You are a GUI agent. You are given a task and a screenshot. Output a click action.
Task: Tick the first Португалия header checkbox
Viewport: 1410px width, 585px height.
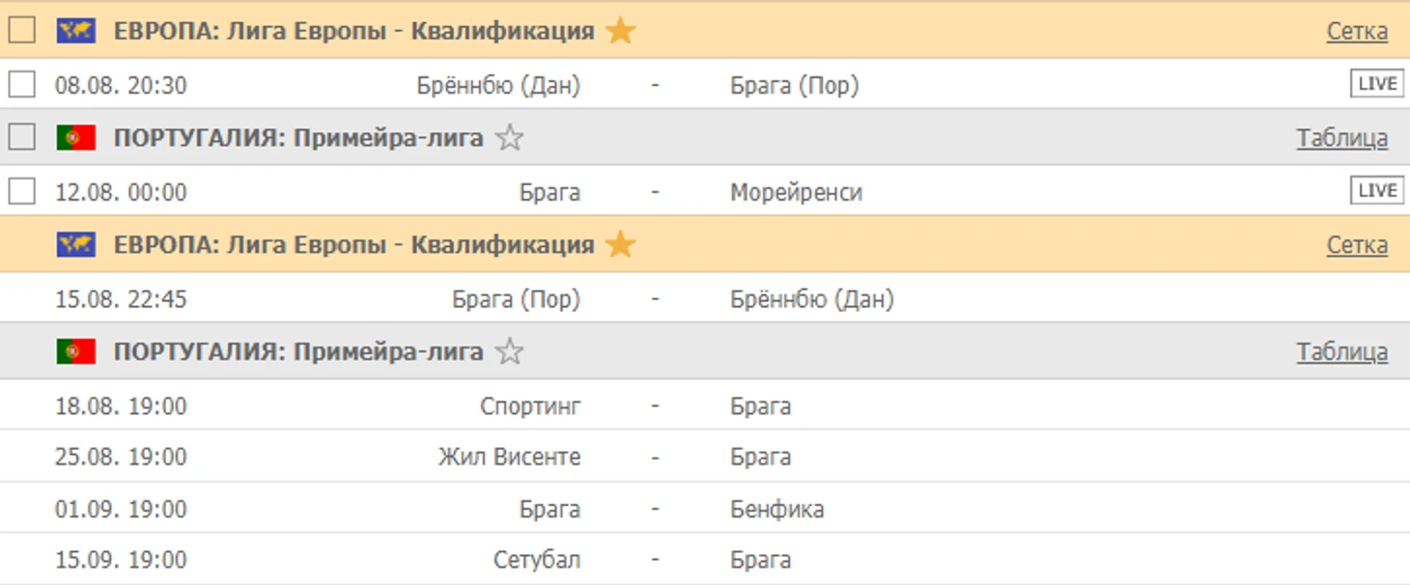coord(22,138)
